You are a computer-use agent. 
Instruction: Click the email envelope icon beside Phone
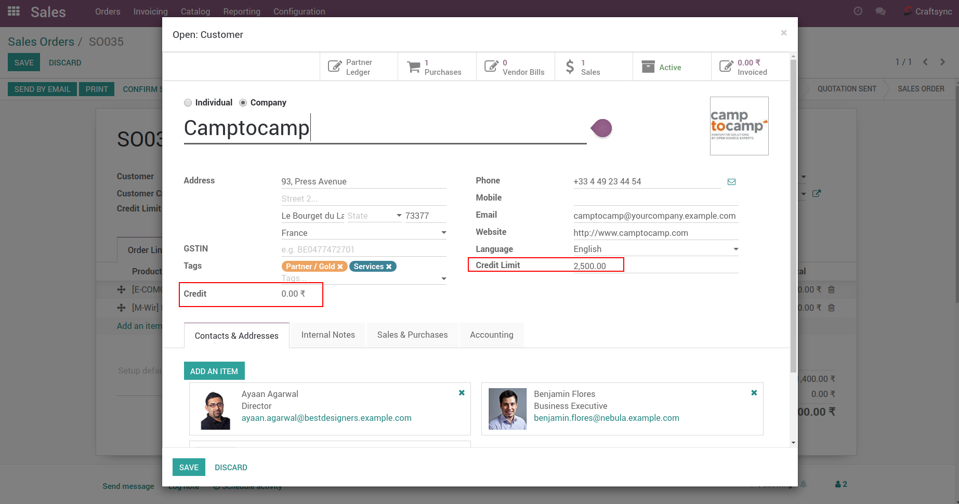(x=731, y=182)
